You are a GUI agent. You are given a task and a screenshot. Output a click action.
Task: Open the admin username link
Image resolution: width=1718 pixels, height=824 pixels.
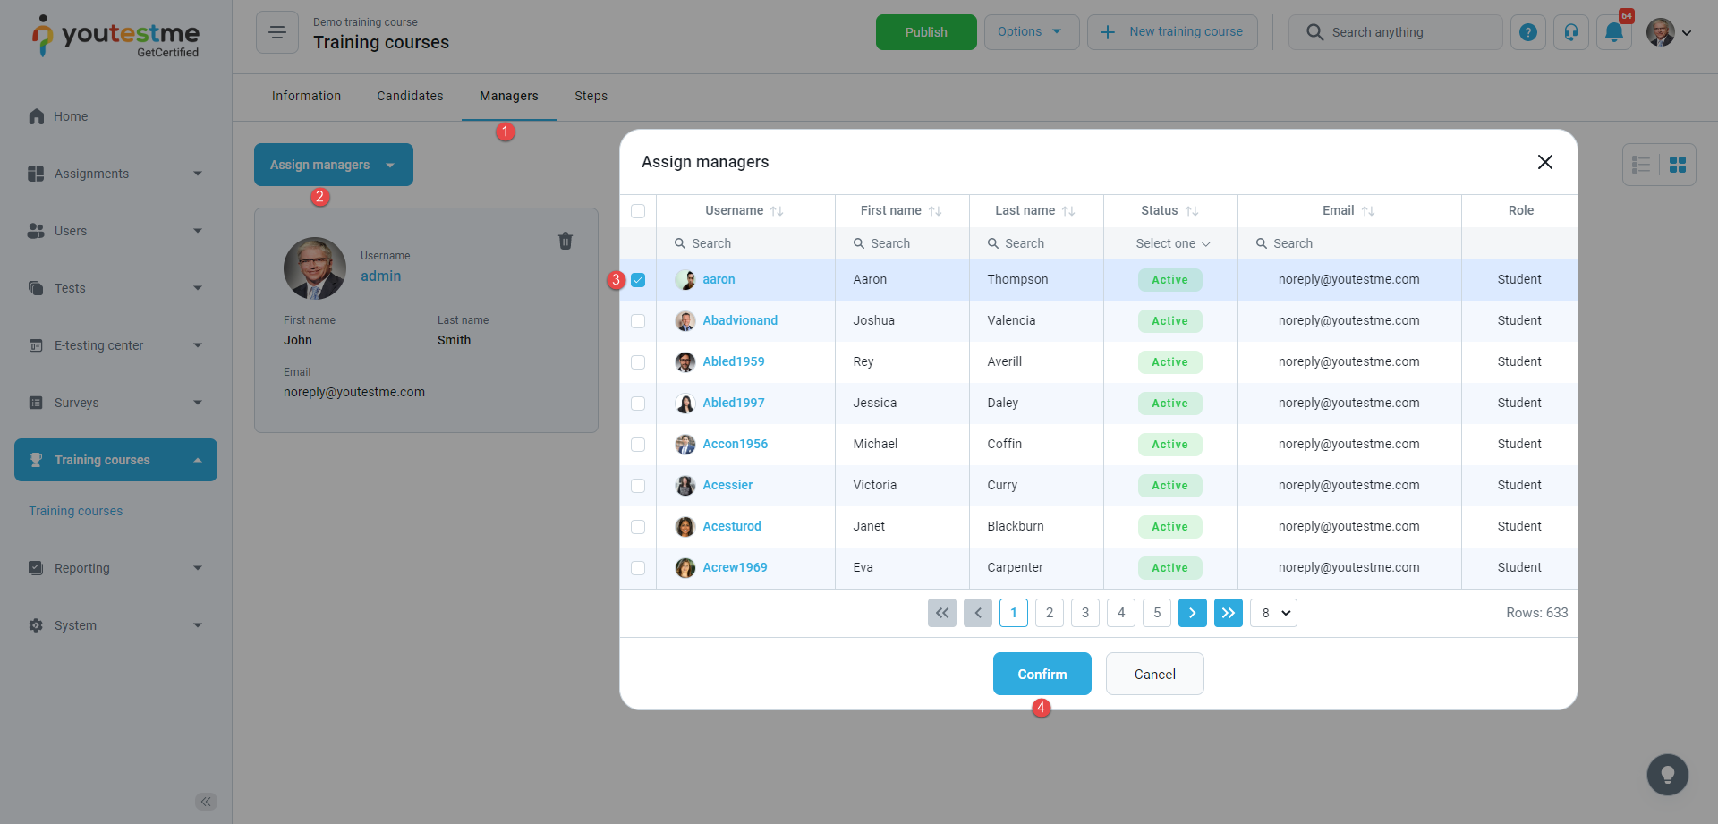(x=381, y=276)
